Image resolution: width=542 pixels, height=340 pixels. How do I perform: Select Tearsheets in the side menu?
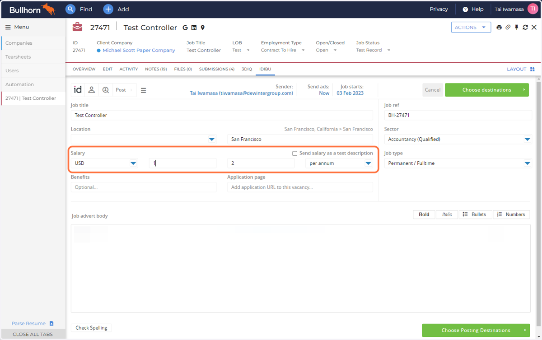(x=33, y=57)
